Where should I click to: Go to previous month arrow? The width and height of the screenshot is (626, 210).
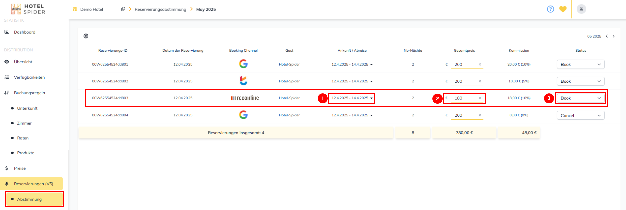point(607,36)
